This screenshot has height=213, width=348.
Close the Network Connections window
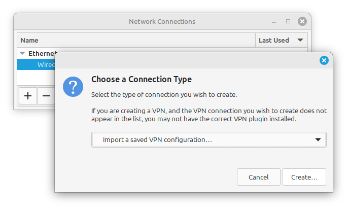coord(302,21)
